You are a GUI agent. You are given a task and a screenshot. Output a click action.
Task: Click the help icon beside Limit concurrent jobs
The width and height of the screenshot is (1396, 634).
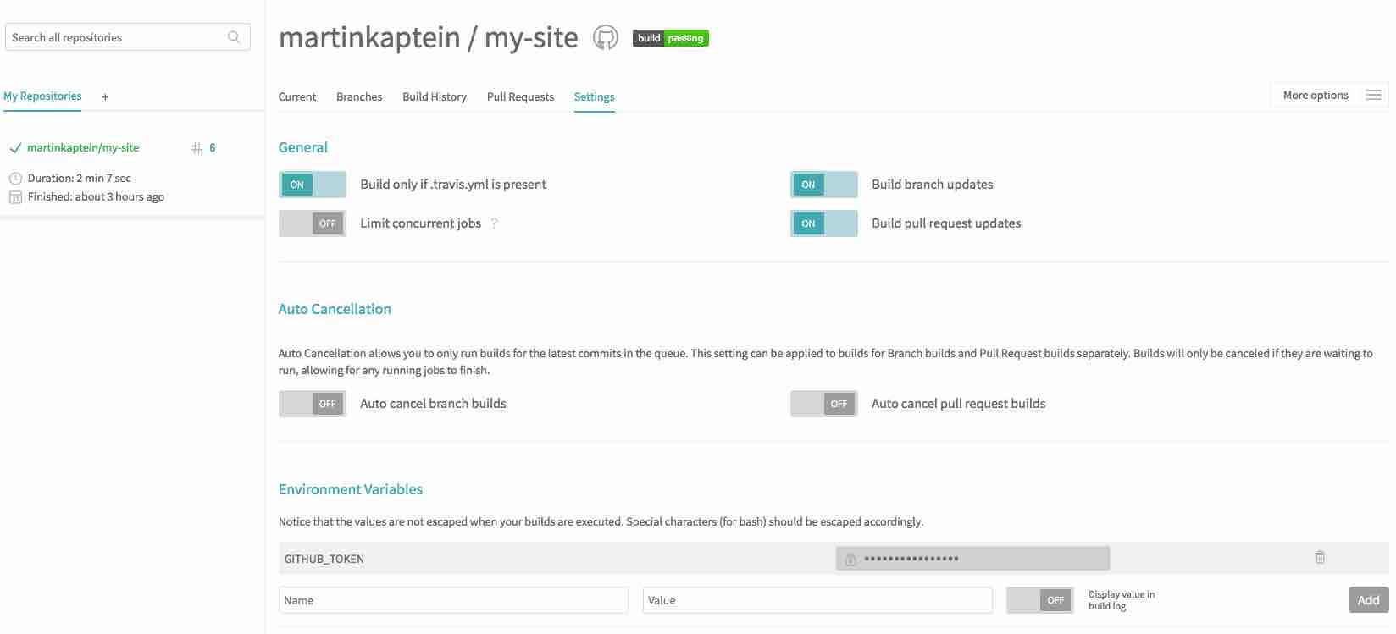[494, 223]
